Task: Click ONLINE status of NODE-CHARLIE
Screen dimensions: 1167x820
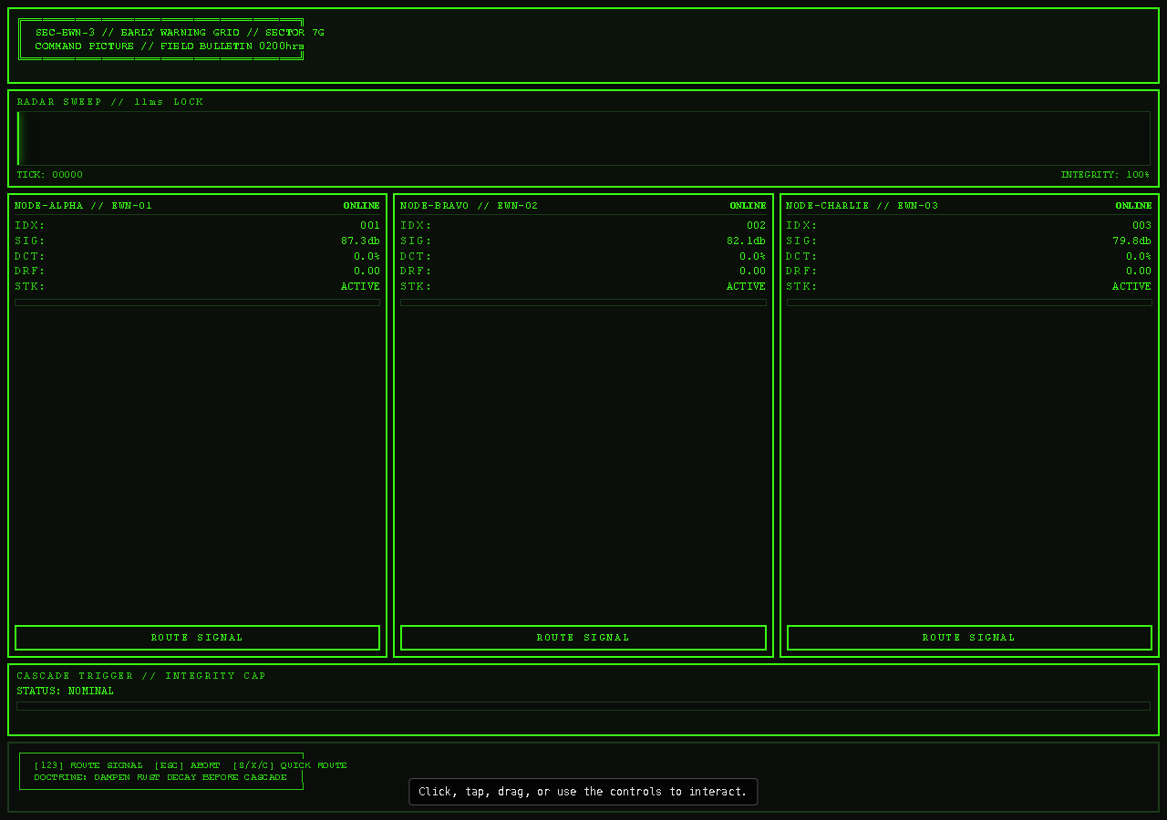Action: pyautogui.click(x=1133, y=206)
